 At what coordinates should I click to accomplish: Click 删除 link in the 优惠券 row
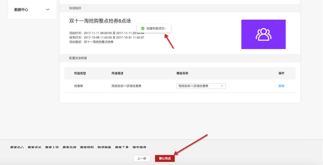click(x=281, y=86)
